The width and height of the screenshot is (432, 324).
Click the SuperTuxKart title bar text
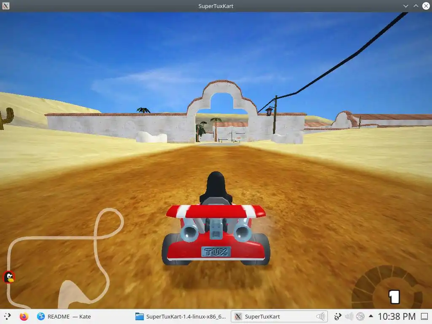pyautogui.click(x=216, y=6)
